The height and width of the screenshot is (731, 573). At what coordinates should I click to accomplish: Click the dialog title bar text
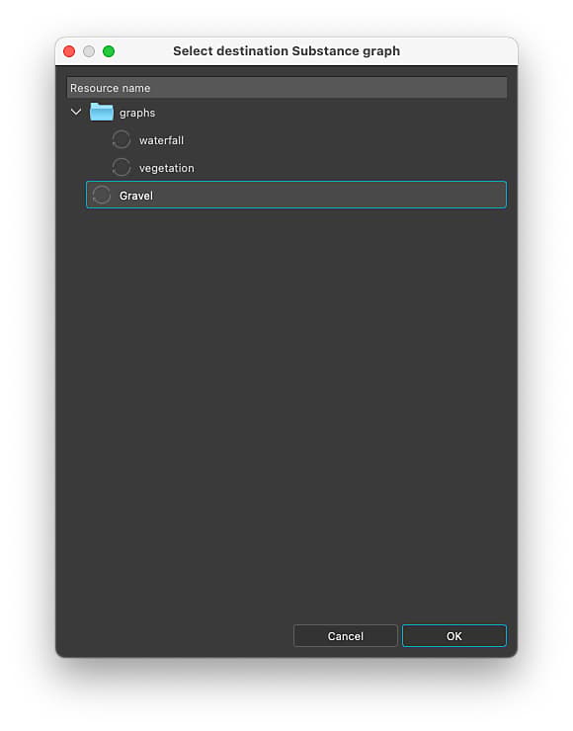click(286, 50)
